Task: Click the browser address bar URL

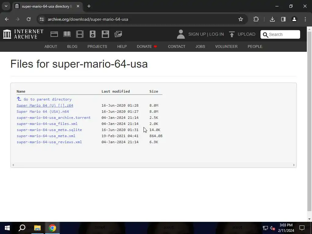Action: (88, 19)
